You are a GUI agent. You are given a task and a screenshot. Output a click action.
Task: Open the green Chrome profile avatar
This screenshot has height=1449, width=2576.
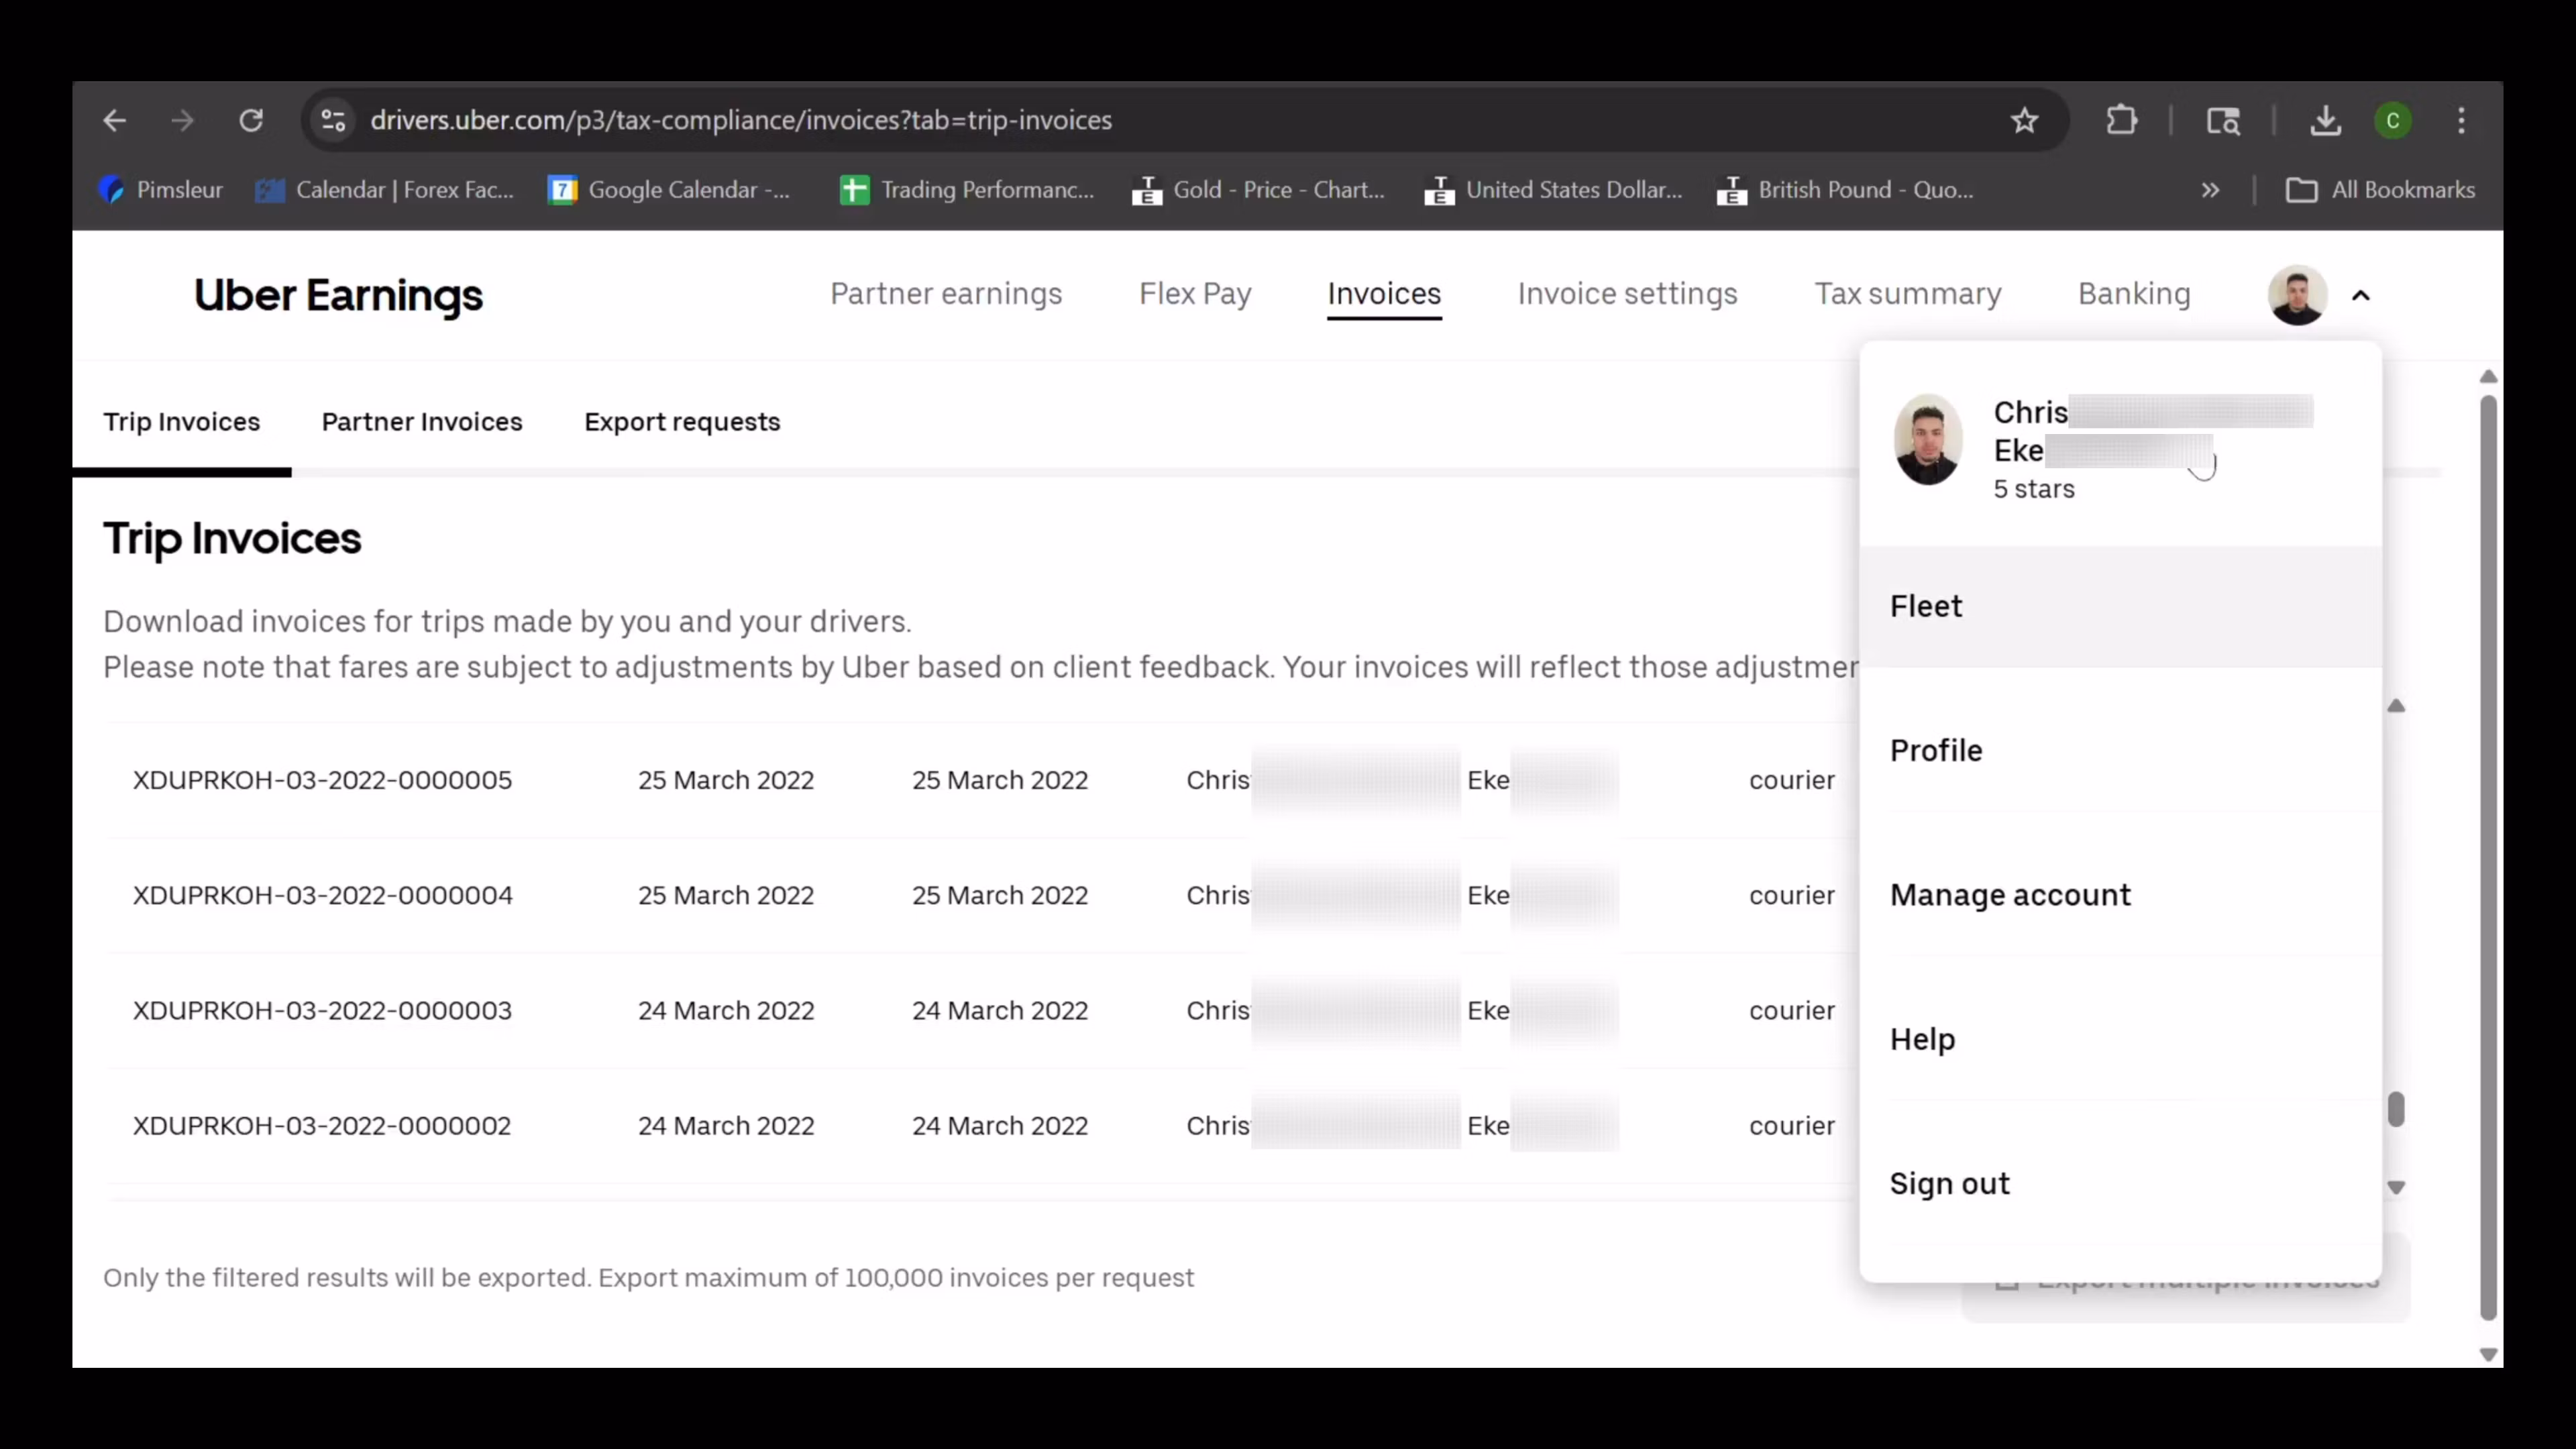2393,121
